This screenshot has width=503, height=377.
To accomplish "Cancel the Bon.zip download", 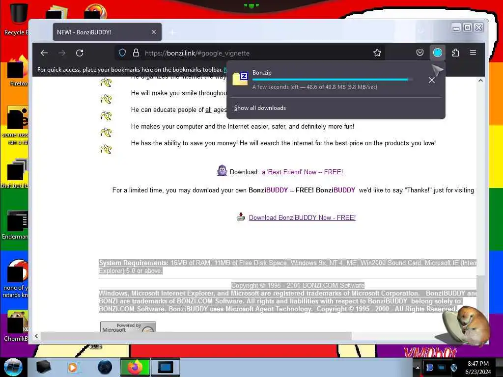I will pyautogui.click(x=432, y=80).
